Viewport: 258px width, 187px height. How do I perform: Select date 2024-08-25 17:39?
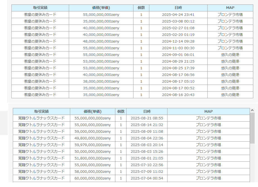pyautogui.click(x=178, y=68)
